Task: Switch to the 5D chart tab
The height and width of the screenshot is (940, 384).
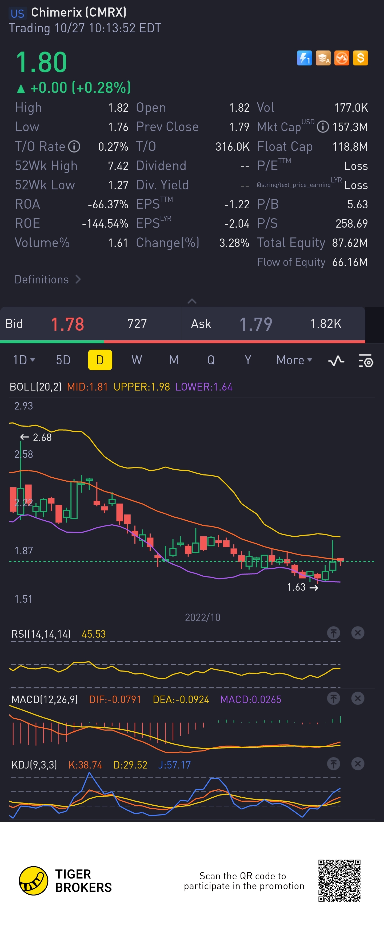Action: 63,360
